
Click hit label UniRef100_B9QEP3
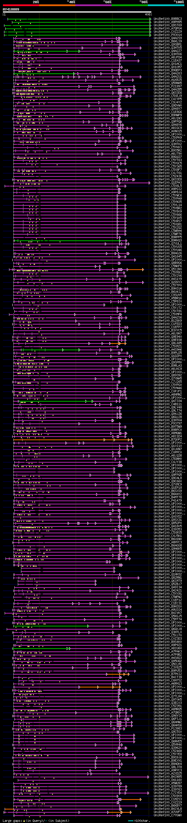[168, 70]
